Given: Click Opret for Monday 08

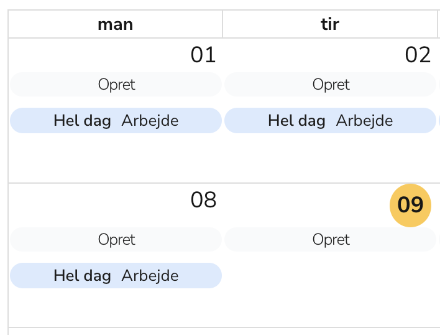Looking at the screenshot, I should click(x=116, y=240).
